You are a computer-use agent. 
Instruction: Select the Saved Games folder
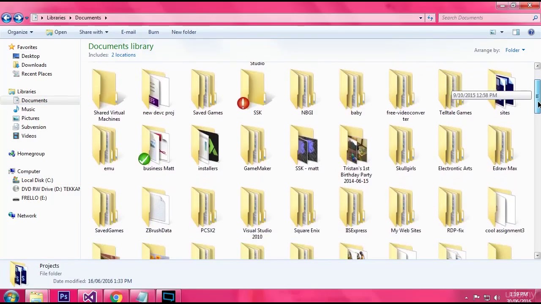tap(208, 93)
